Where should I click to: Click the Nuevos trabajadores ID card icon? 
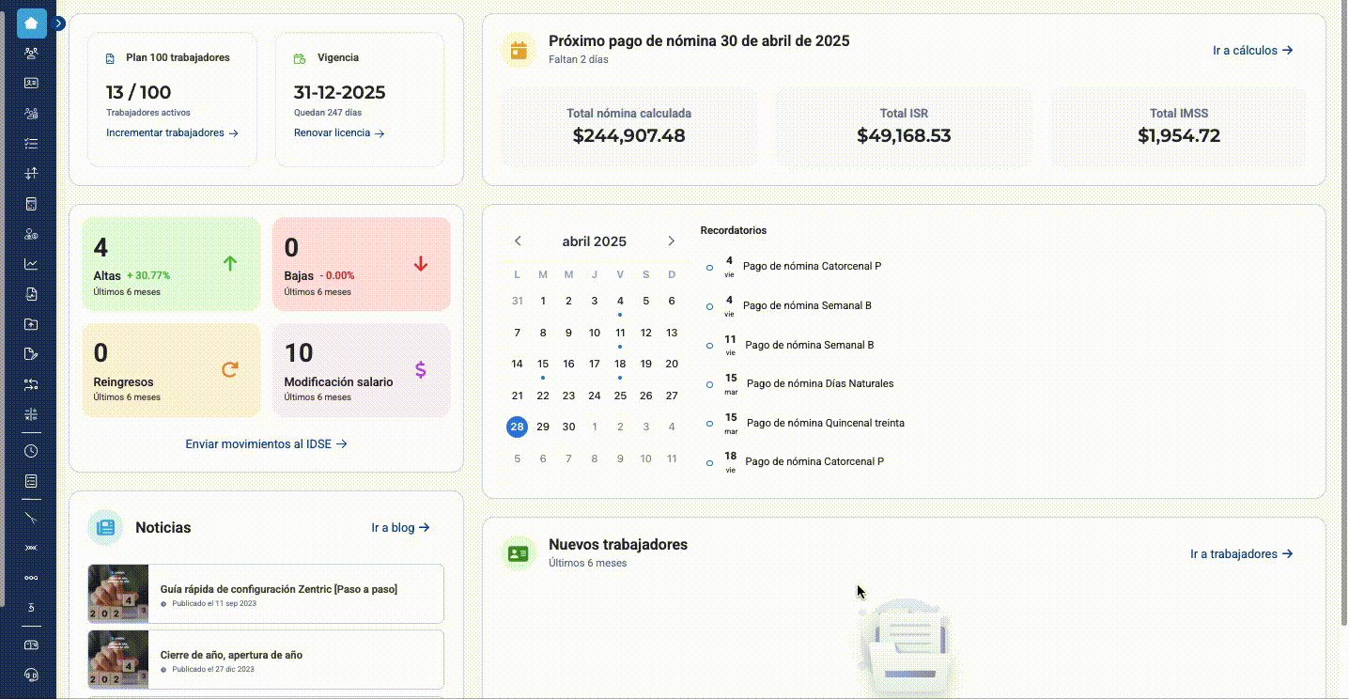click(518, 553)
